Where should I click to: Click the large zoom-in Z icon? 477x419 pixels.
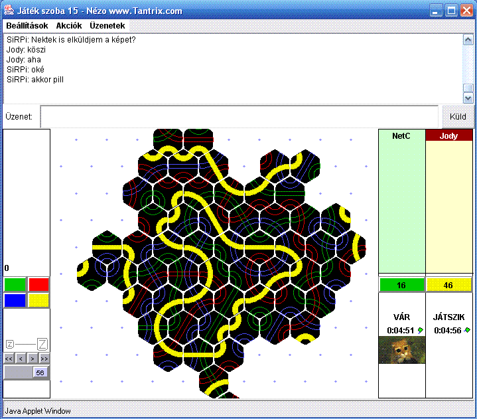(x=42, y=344)
